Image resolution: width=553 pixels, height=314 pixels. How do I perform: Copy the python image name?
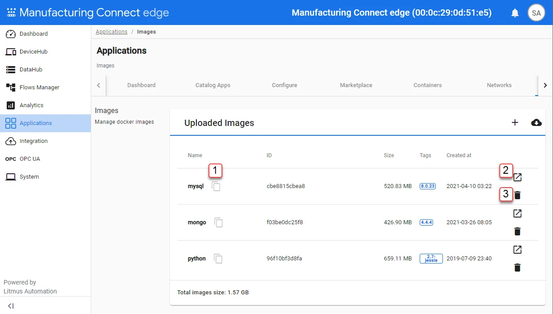[218, 259]
